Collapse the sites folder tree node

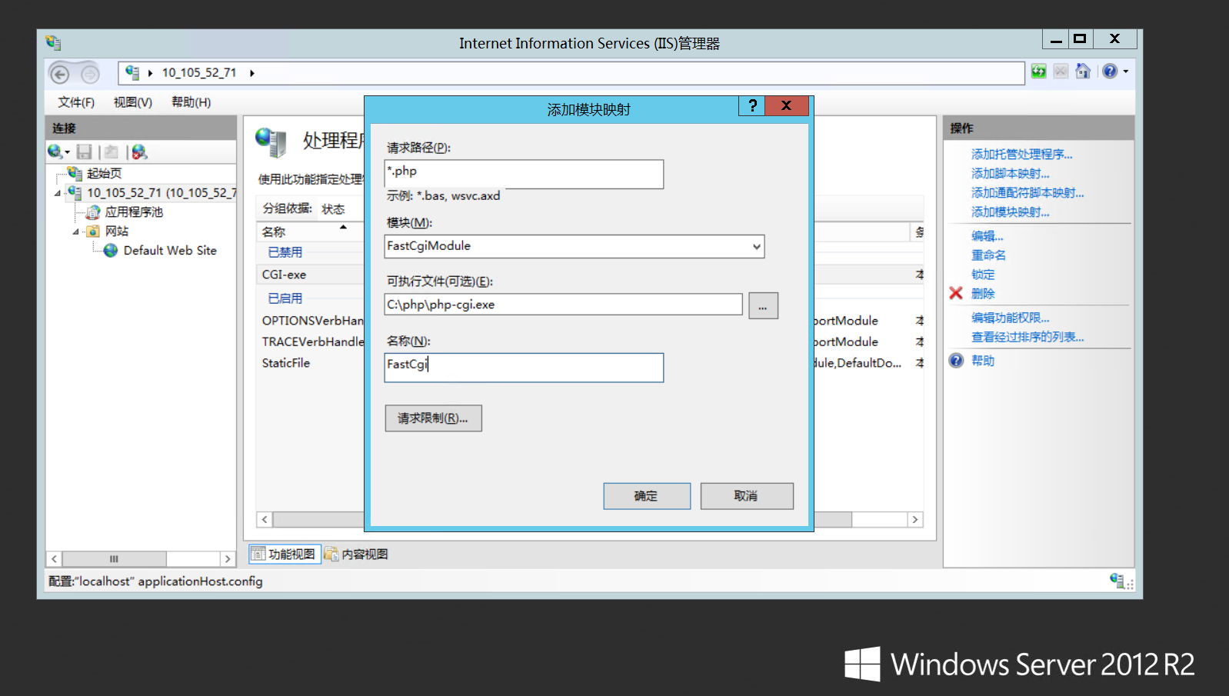(76, 231)
